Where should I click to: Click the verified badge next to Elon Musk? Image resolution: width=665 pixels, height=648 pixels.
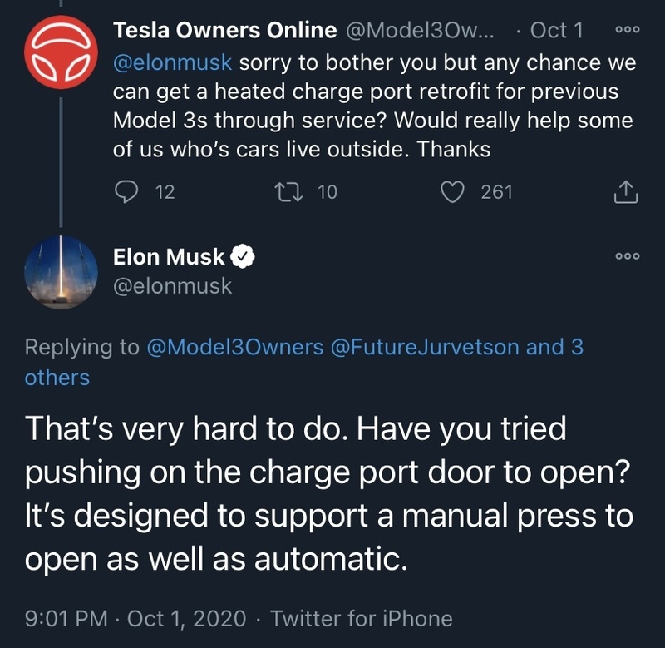pyautogui.click(x=242, y=258)
